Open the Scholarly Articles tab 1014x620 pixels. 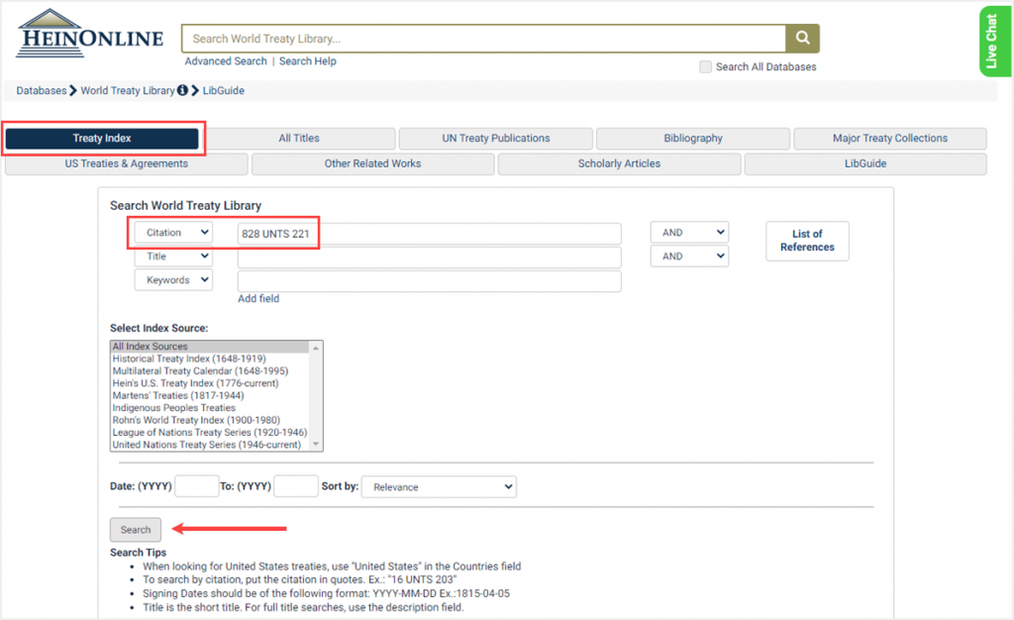tap(620, 163)
